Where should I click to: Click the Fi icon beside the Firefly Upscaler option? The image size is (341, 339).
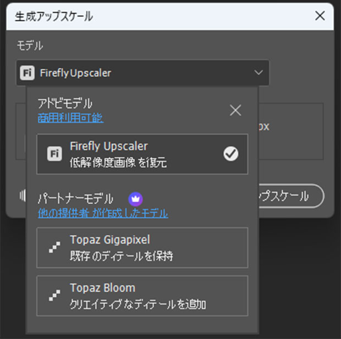click(x=53, y=154)
